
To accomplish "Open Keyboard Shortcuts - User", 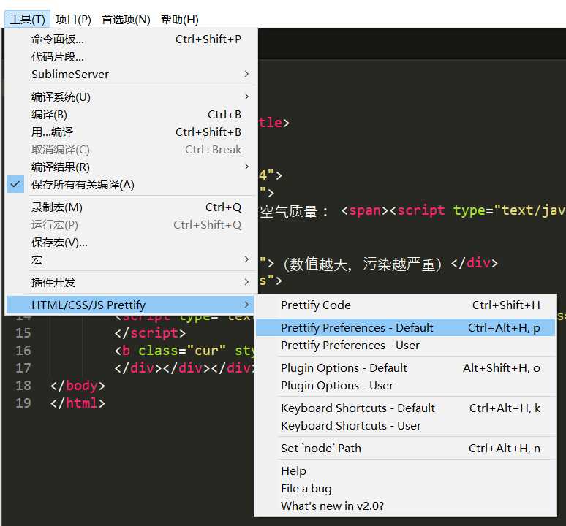I will pos(405,426).
